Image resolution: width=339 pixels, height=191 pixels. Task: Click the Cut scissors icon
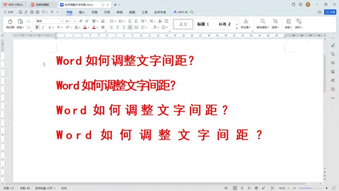(x=28, y=21)
